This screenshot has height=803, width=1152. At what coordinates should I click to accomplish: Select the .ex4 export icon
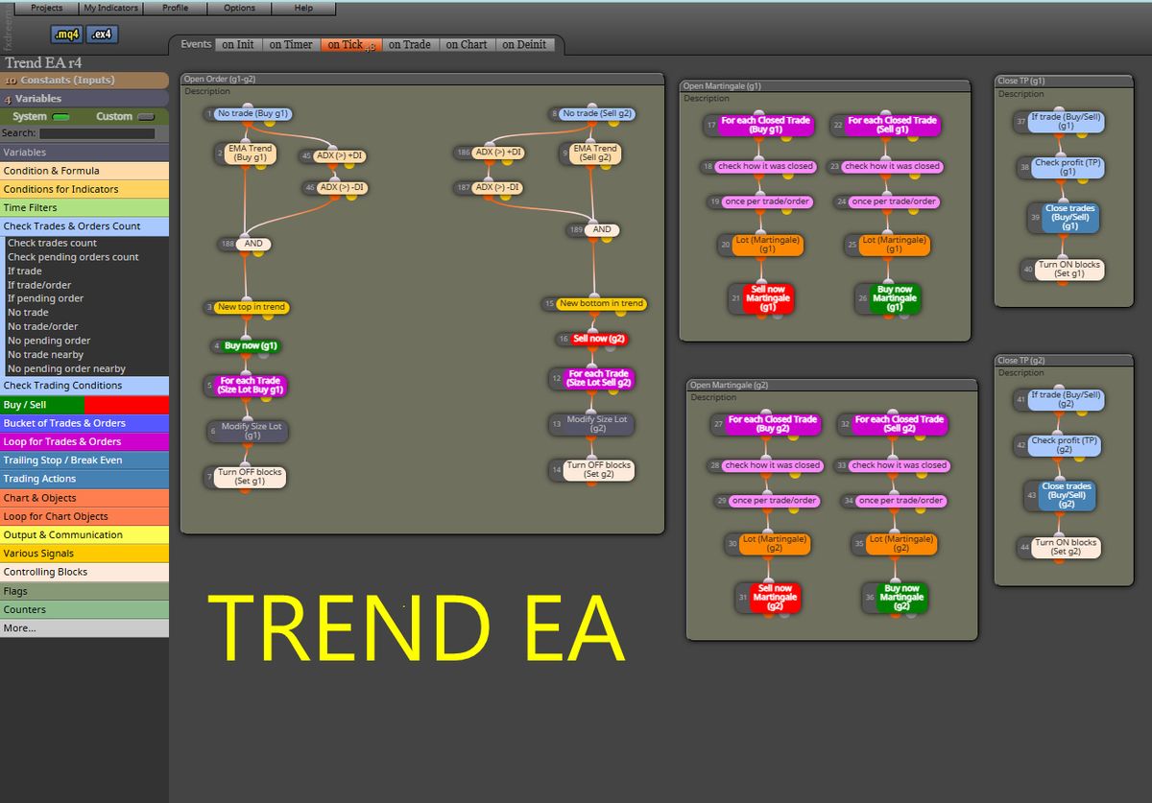[102, 33]
